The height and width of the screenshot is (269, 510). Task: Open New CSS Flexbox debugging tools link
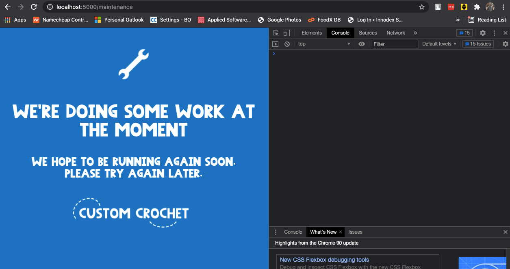pyautogui.click(x=324, y=260)
